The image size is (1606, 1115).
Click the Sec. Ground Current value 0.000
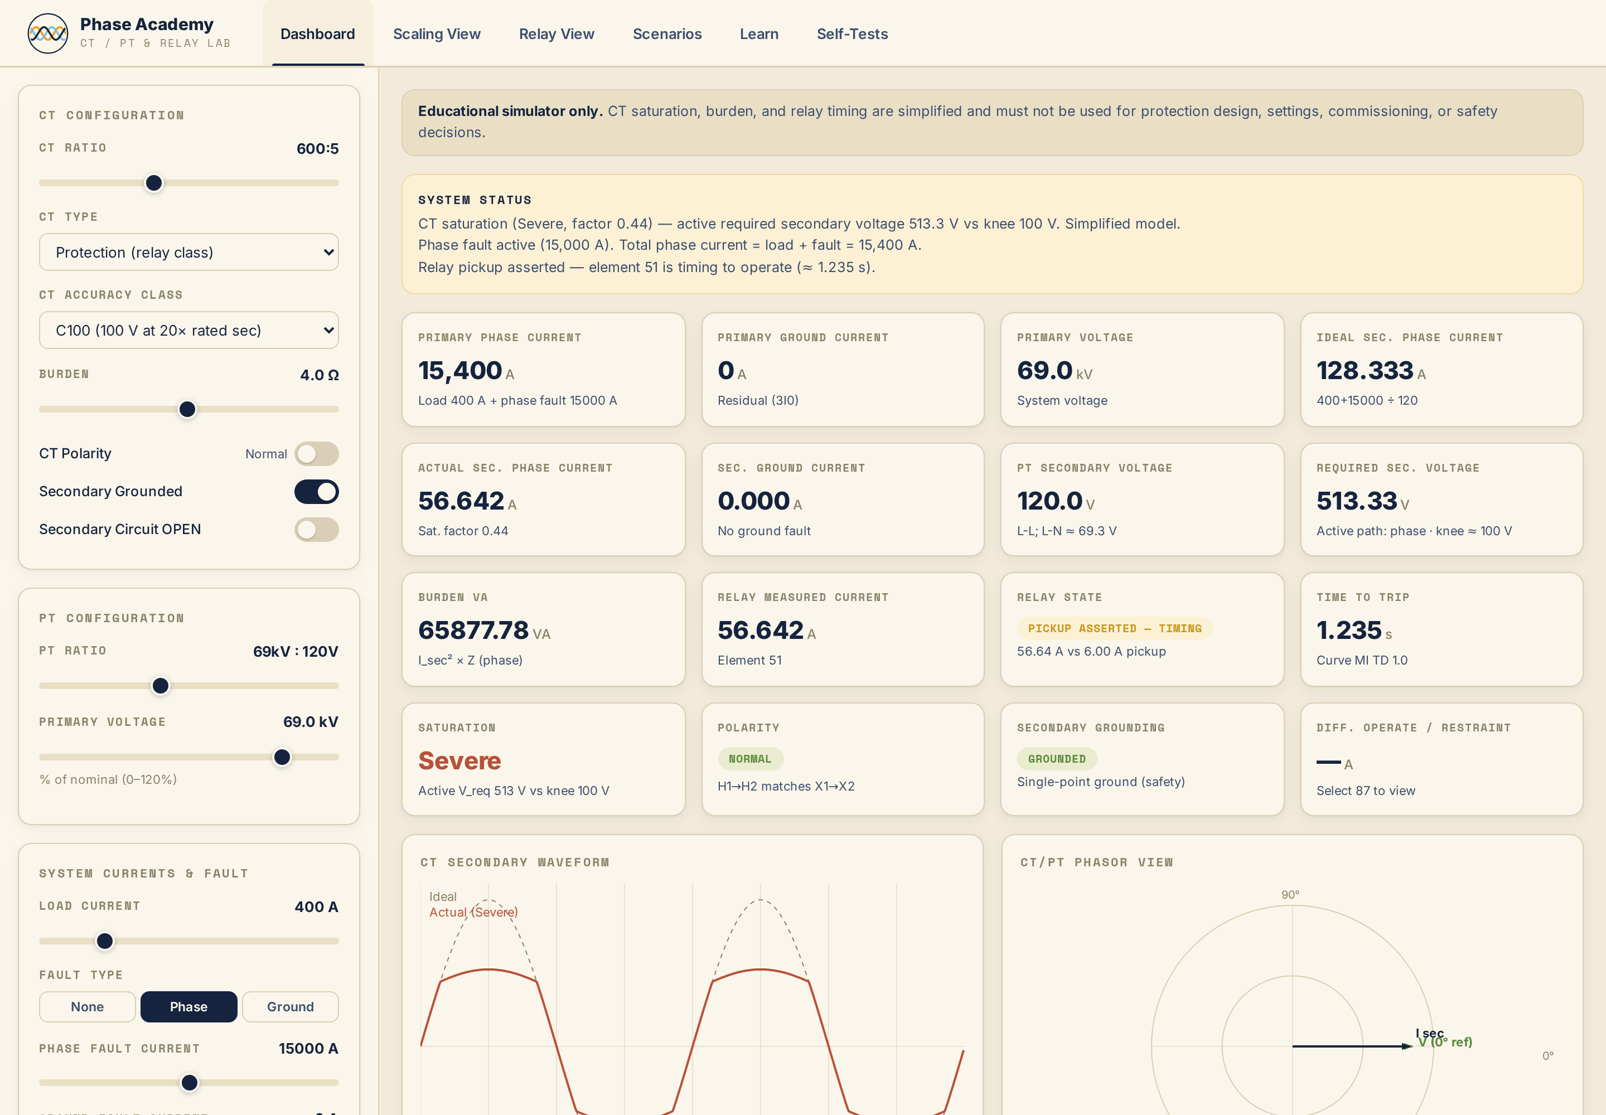[x=753, y=501]
